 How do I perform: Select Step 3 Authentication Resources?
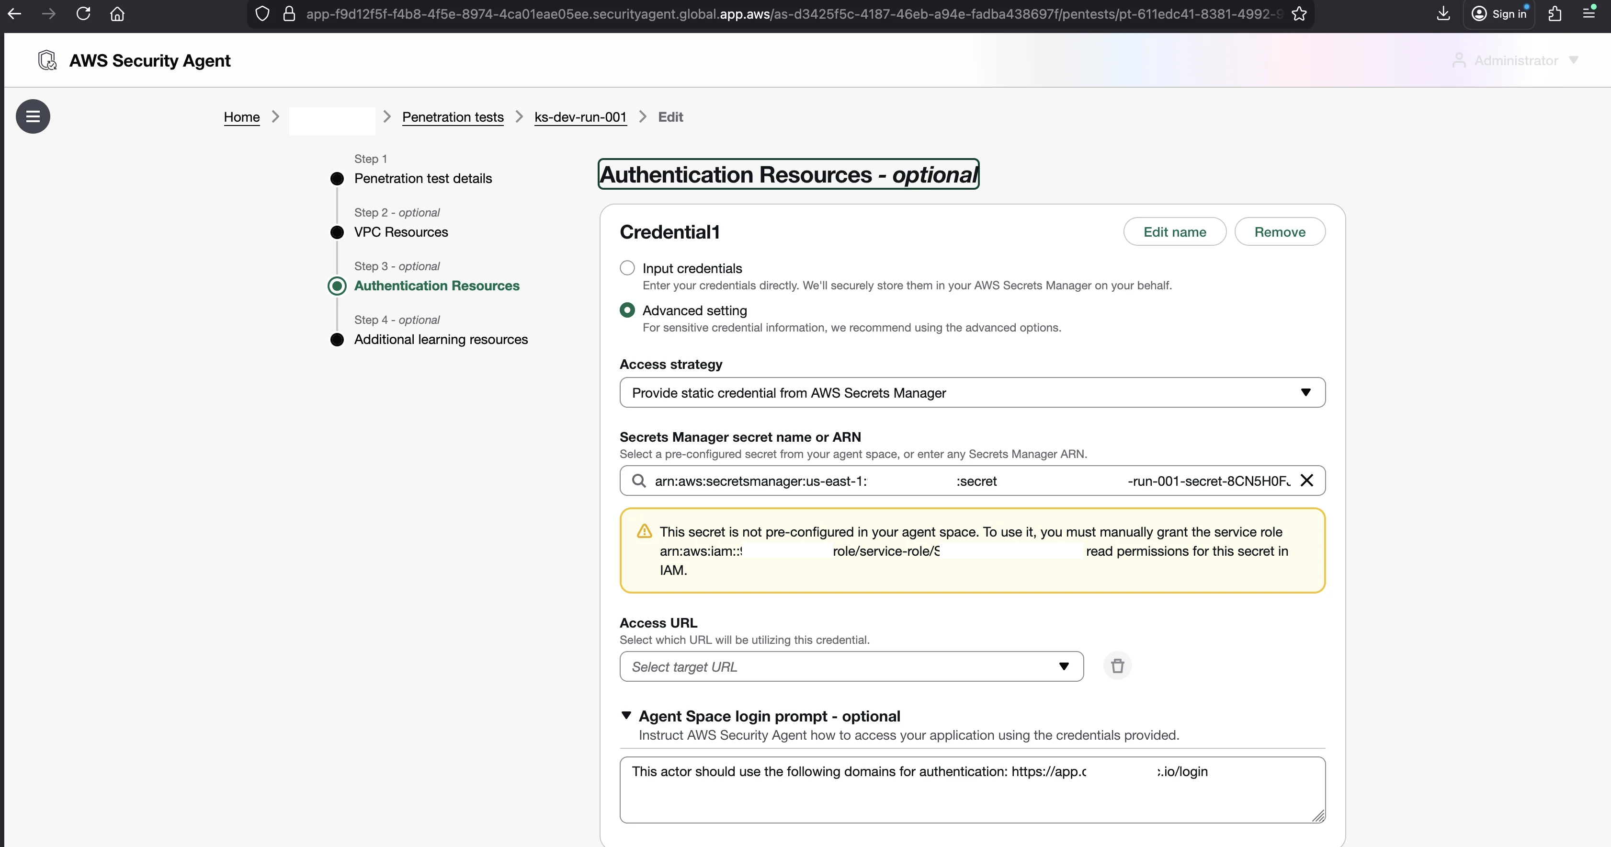point(437,286)
